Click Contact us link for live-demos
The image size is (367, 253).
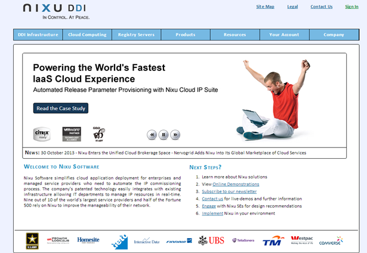point(212,199)
